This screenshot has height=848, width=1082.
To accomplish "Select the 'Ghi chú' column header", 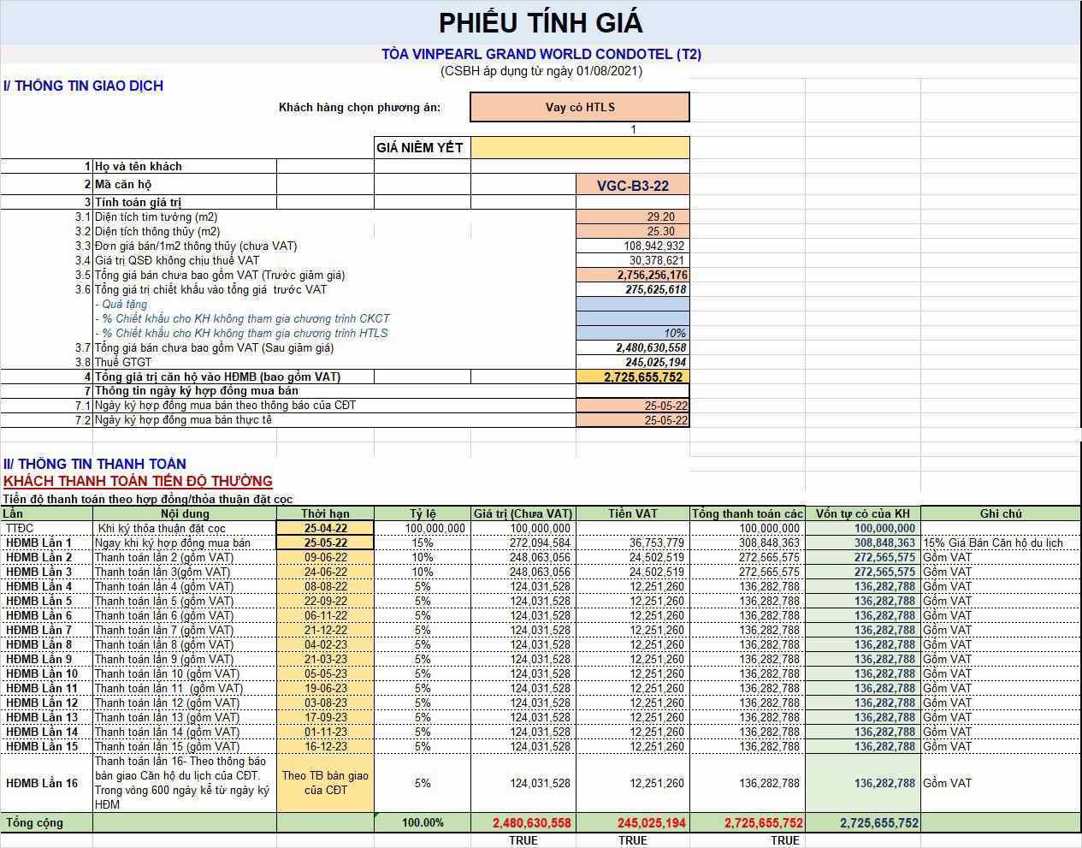I will [x=1001, y=514].
